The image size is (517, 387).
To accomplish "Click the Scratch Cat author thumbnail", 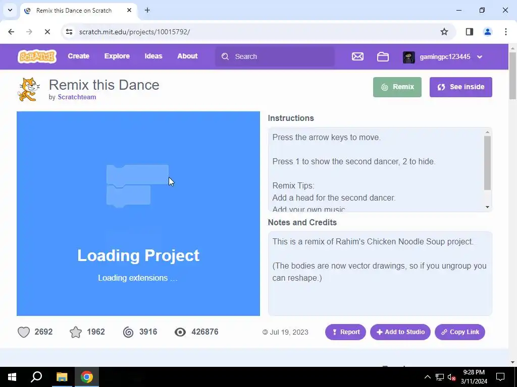I will pyautogui.click(x=29, y=90).
